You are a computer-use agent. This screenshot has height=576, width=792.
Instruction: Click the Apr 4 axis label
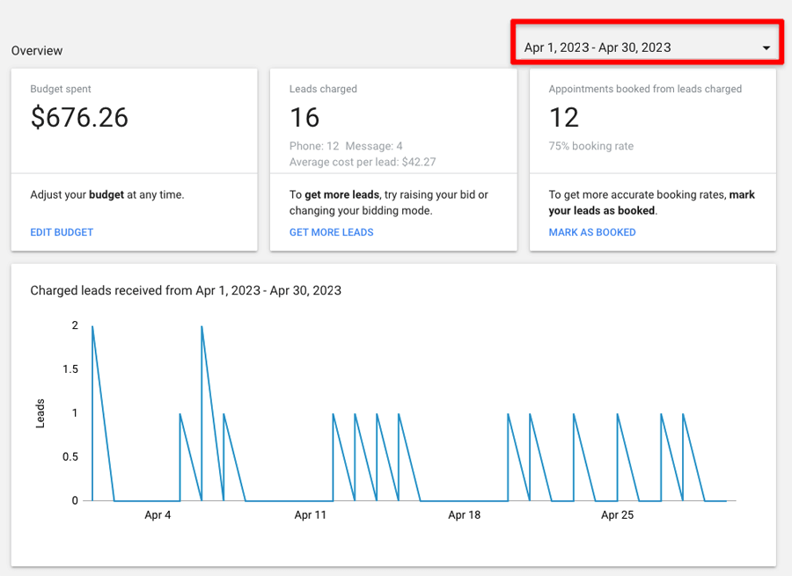click(x=158, y=515)
